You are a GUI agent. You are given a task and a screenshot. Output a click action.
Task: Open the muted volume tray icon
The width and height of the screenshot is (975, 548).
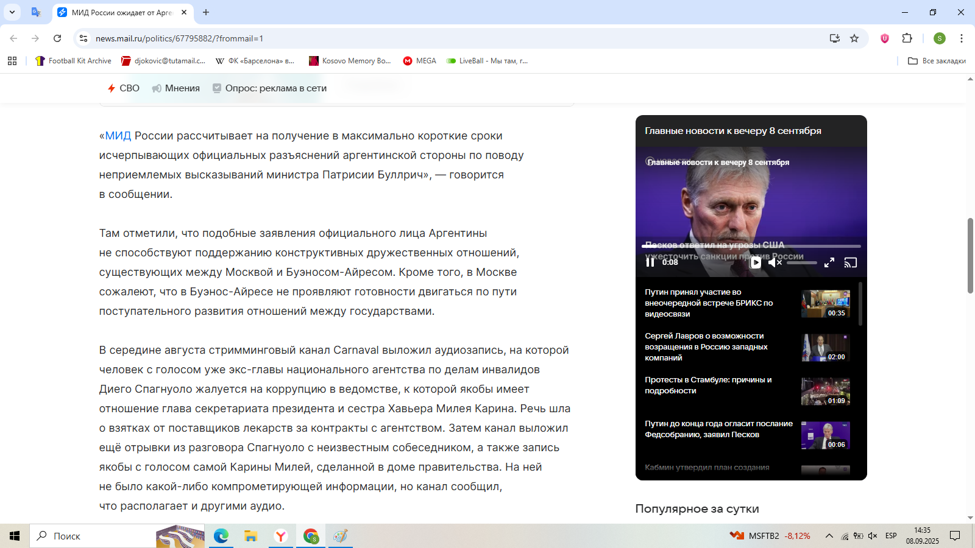tap(873, 536)
